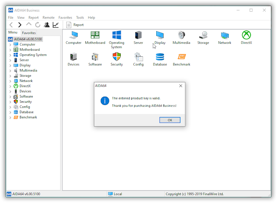
Task: Open the Network icon in main pane
Action: click(225, 35)
